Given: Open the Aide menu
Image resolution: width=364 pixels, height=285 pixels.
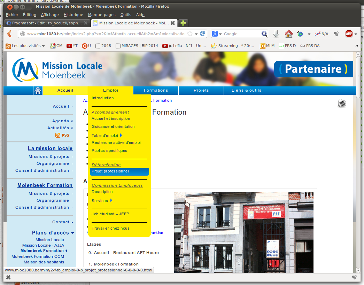Looking at the screenshot, I should tap(140, 15).
